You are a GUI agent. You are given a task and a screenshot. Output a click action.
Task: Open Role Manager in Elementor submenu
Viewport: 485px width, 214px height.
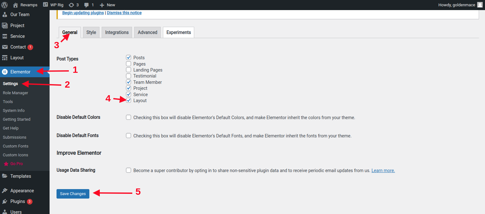pyautogui.click(x=15, y=93)
